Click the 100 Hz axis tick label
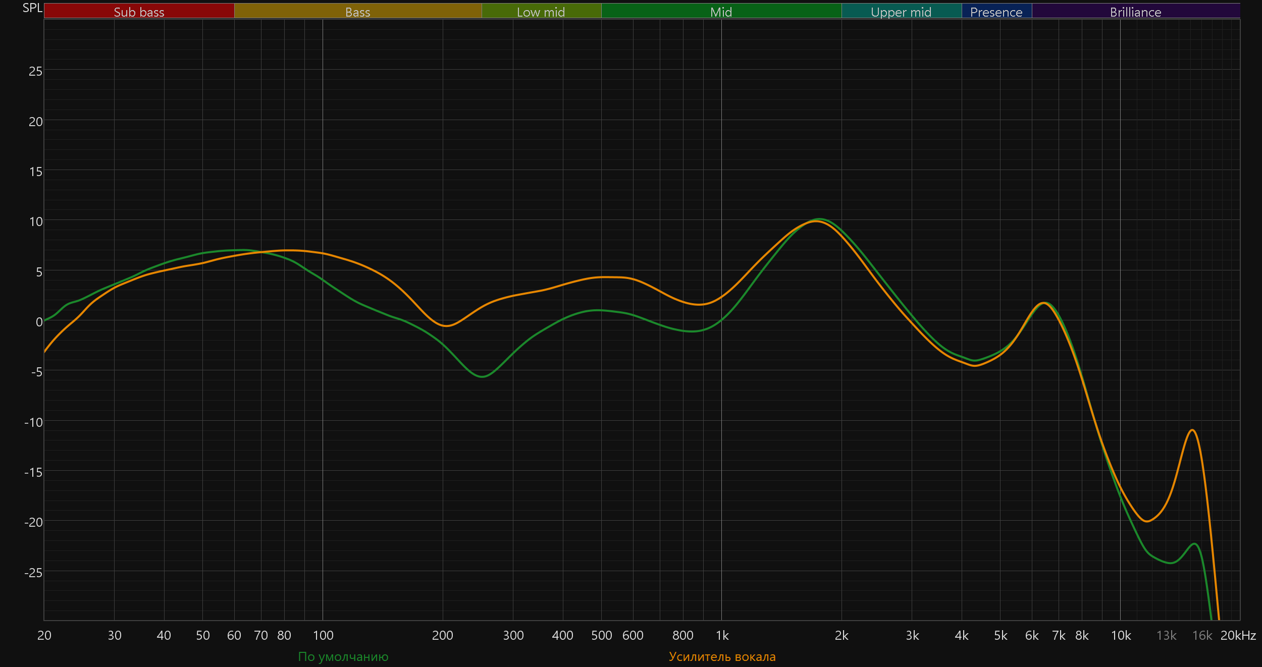 click(x=323, y=635)
